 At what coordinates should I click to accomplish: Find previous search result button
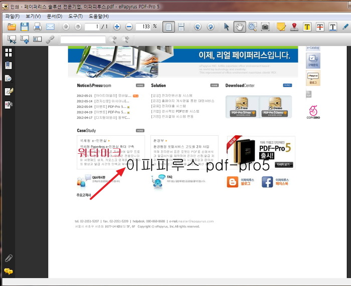pos(112,40)
